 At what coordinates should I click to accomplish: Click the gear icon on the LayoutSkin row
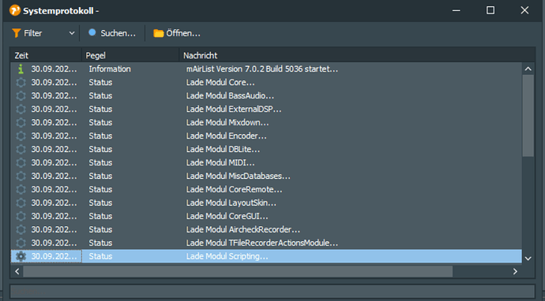click(21, 203)
